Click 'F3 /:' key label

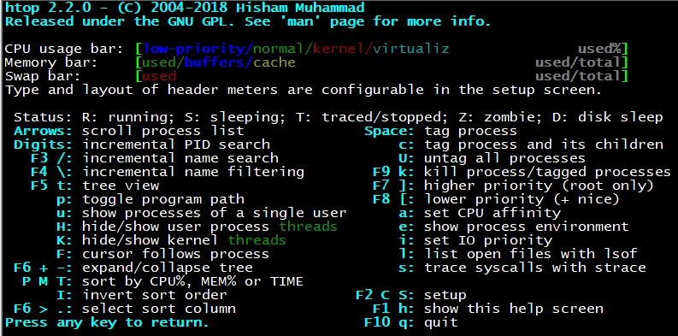click(x=51, y=158)
